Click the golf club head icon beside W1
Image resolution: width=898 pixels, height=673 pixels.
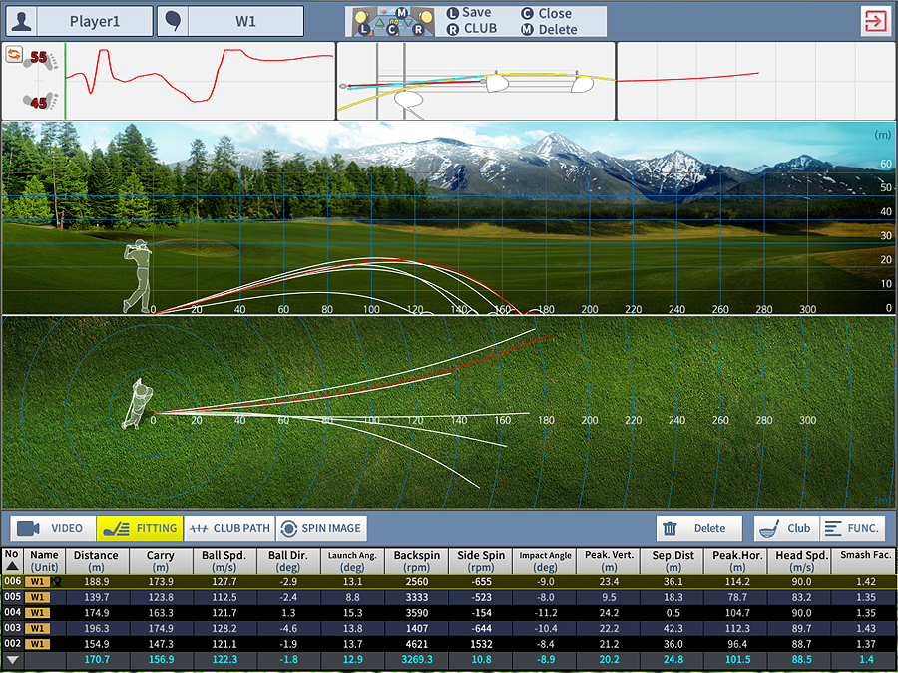pyautogui.click(x=173, y=21)
